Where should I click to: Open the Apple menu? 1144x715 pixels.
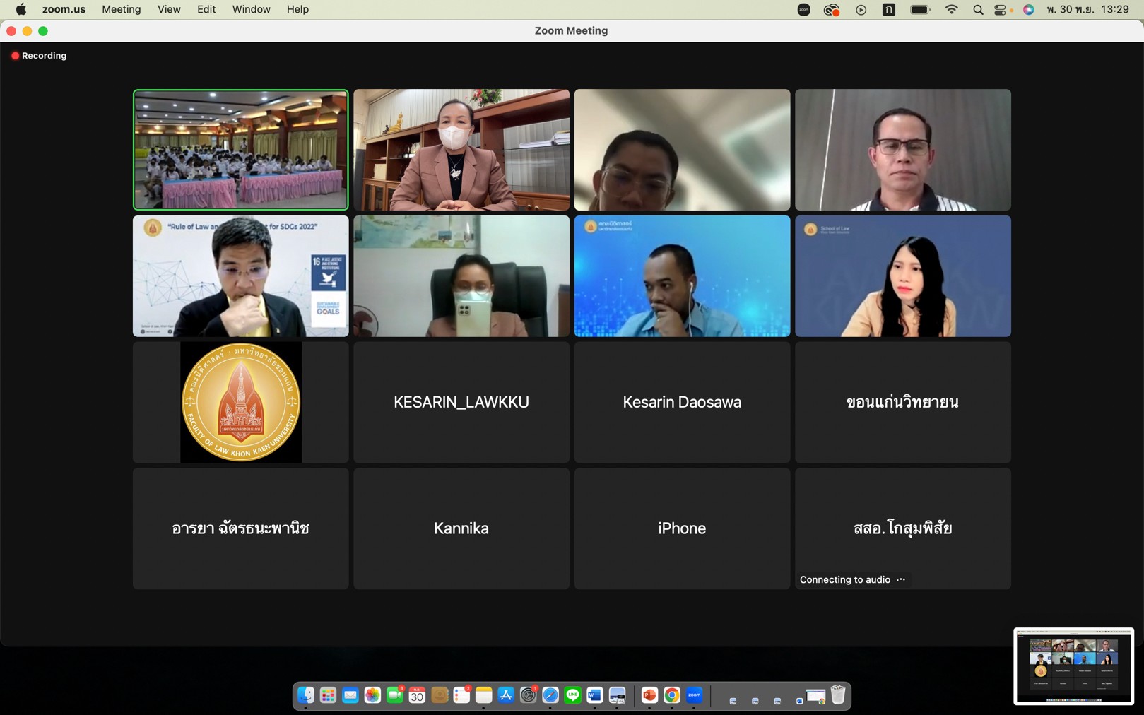pos(21,9)
